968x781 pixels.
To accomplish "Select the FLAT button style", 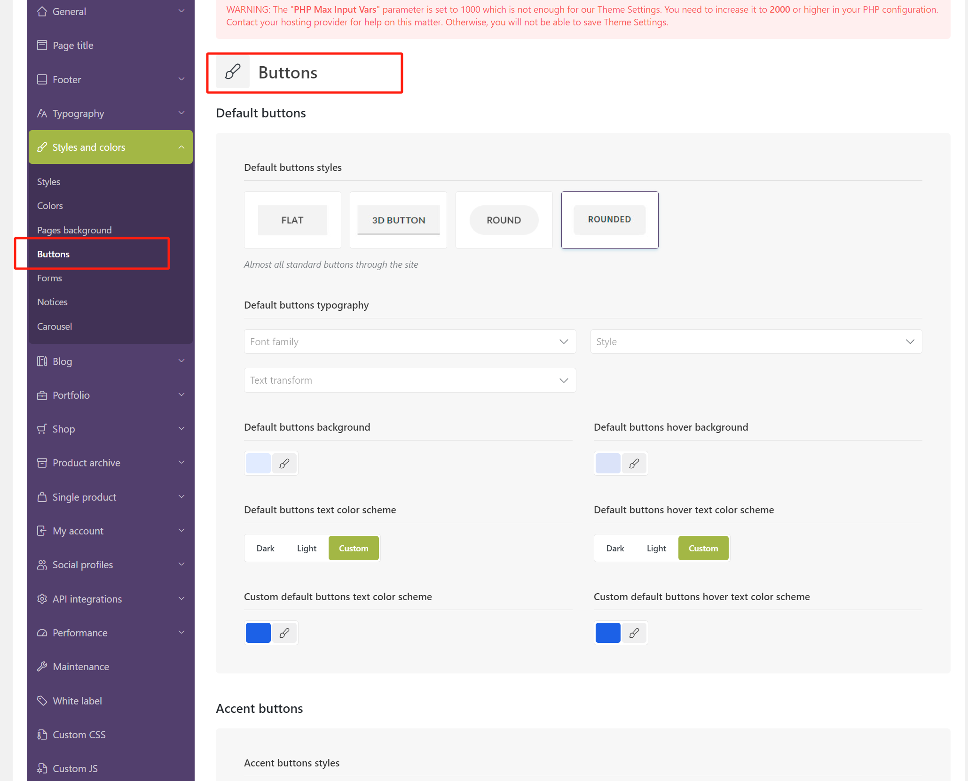I will click(x=292, y=220).
